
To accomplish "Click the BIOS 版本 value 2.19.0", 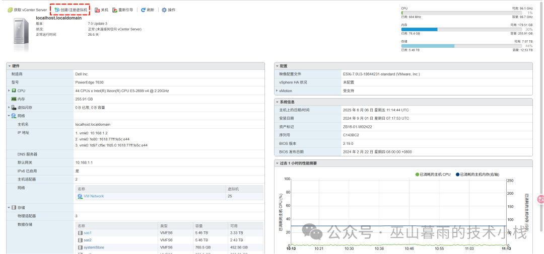I will coord(348,143).
